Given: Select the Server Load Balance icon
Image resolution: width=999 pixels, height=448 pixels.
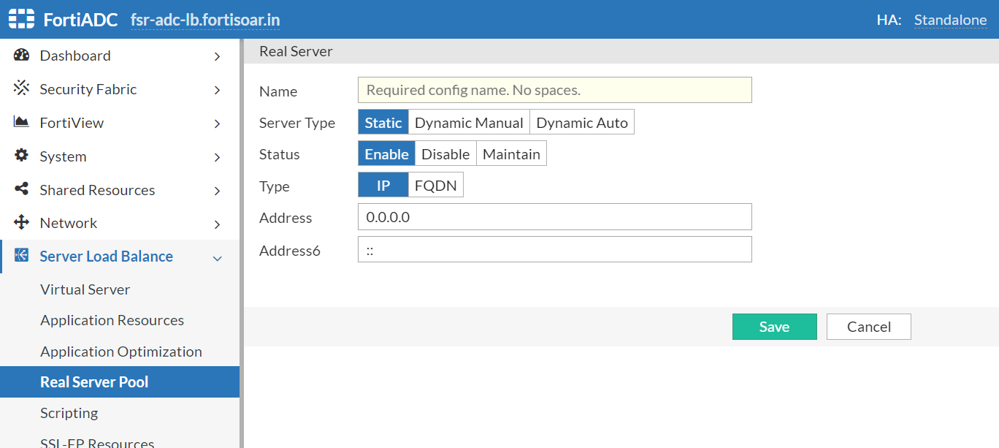Looking at the screenshot, I should pyautogui.click(x=19, y=256).
